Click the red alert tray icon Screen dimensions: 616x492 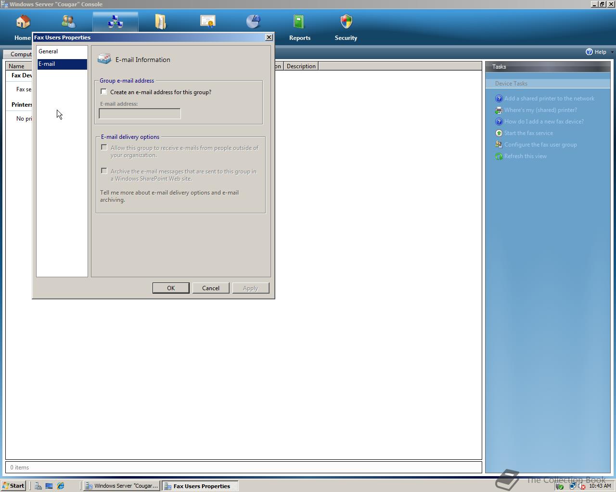point(581,486)
